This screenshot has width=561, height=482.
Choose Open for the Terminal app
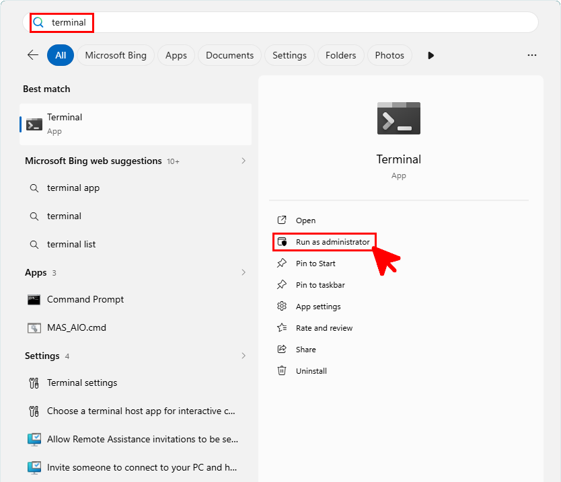305,220
